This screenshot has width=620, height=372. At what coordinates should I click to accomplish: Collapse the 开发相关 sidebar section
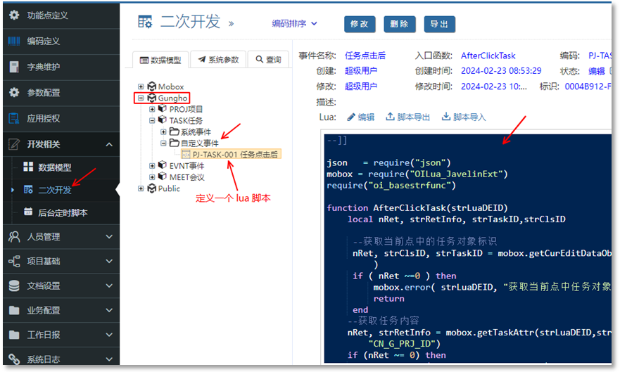[109, 144]
